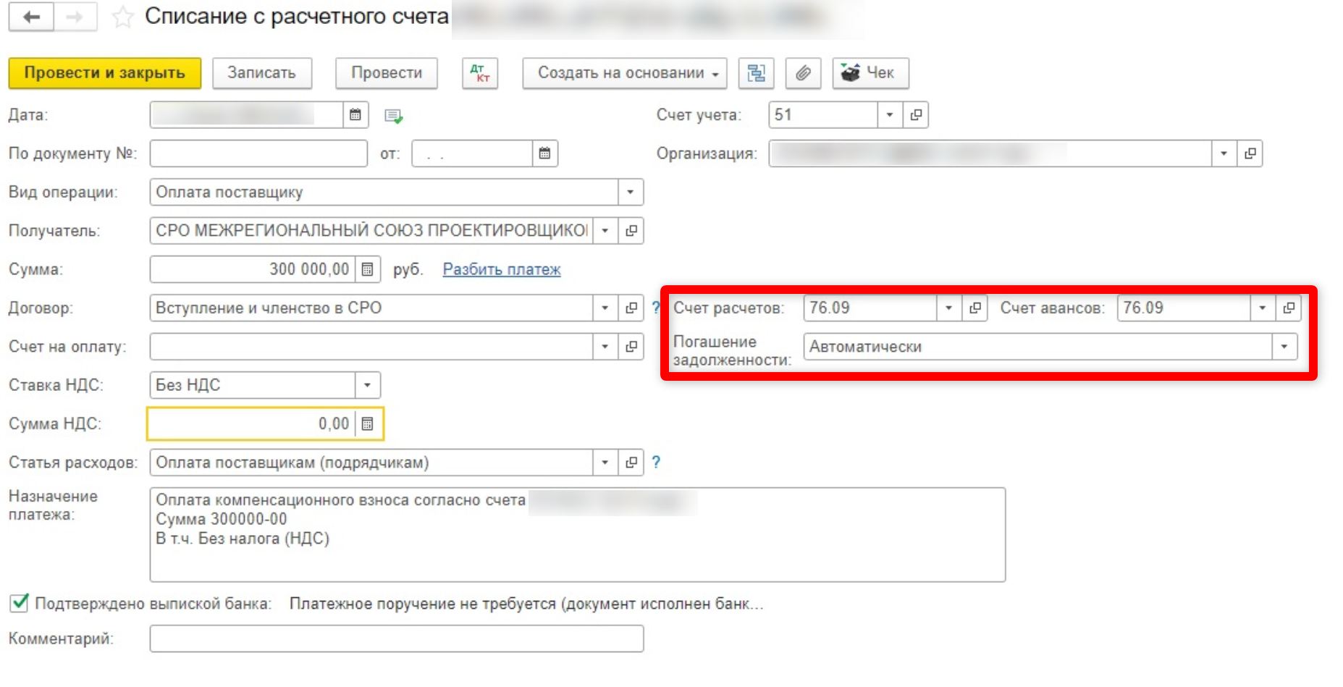1343x687 pixels.
Task: Open document structure icon in toolbar
Action: (x=756, y=73)
